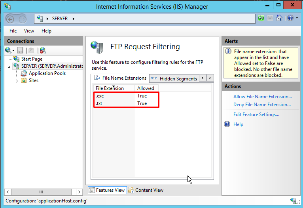
Task: Go to Home using house icon
Action: [279, 18]
